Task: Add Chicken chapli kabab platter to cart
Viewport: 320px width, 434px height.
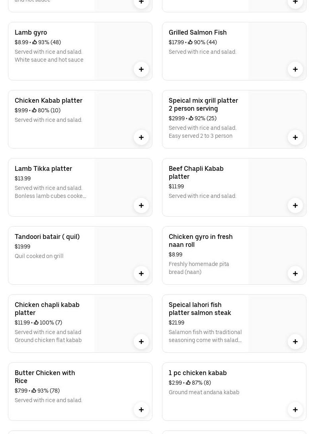Action: point(141,342)
